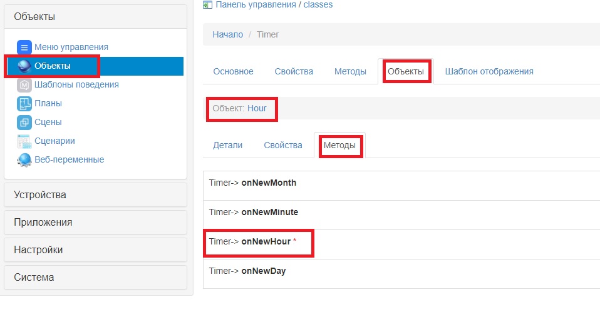Open the onNewDay method row

click(x=401, y=274)
